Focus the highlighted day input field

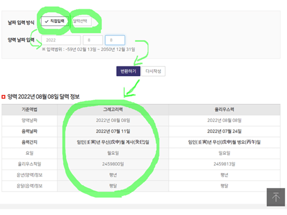pos(115,40)
